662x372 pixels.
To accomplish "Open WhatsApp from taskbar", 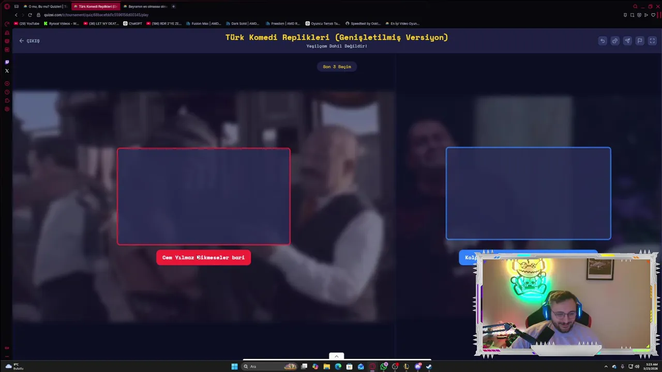I will click(x=384, y=366).
